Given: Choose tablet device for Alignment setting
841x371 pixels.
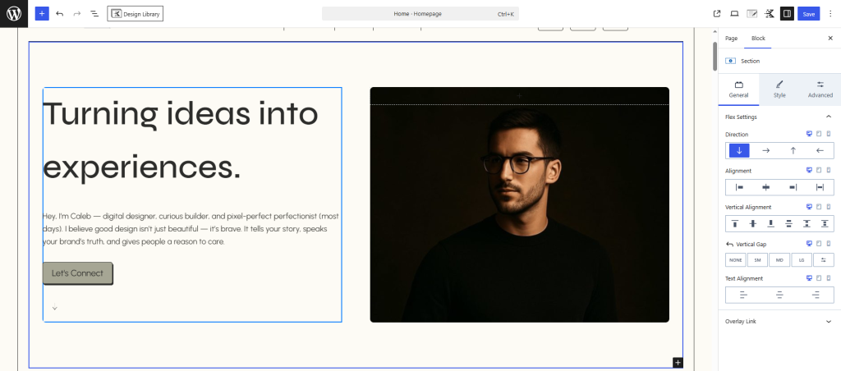Looking at the screenshot, I should pyautogui.click(x=819, y=170).
